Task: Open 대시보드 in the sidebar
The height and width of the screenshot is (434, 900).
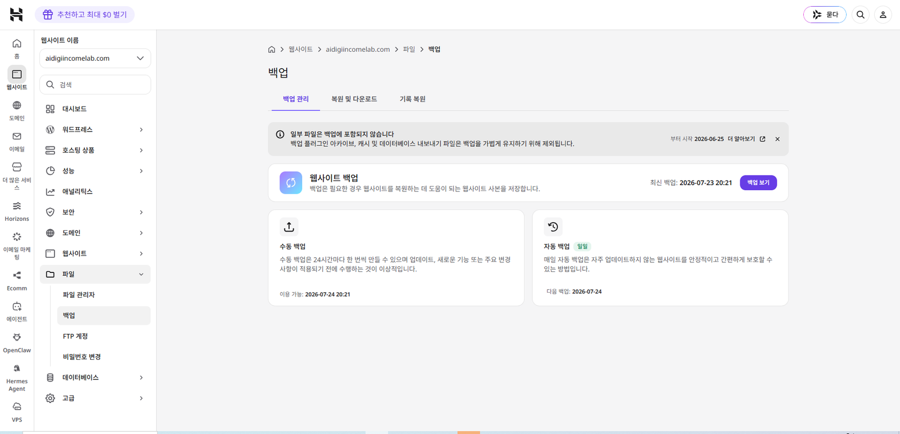Action: [95, 109]
